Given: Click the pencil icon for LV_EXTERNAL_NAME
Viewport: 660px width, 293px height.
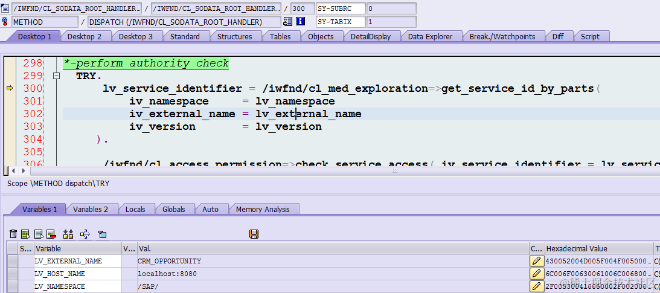Looking at the screenshot, I should pyautogui.click(x=536, y=261).
